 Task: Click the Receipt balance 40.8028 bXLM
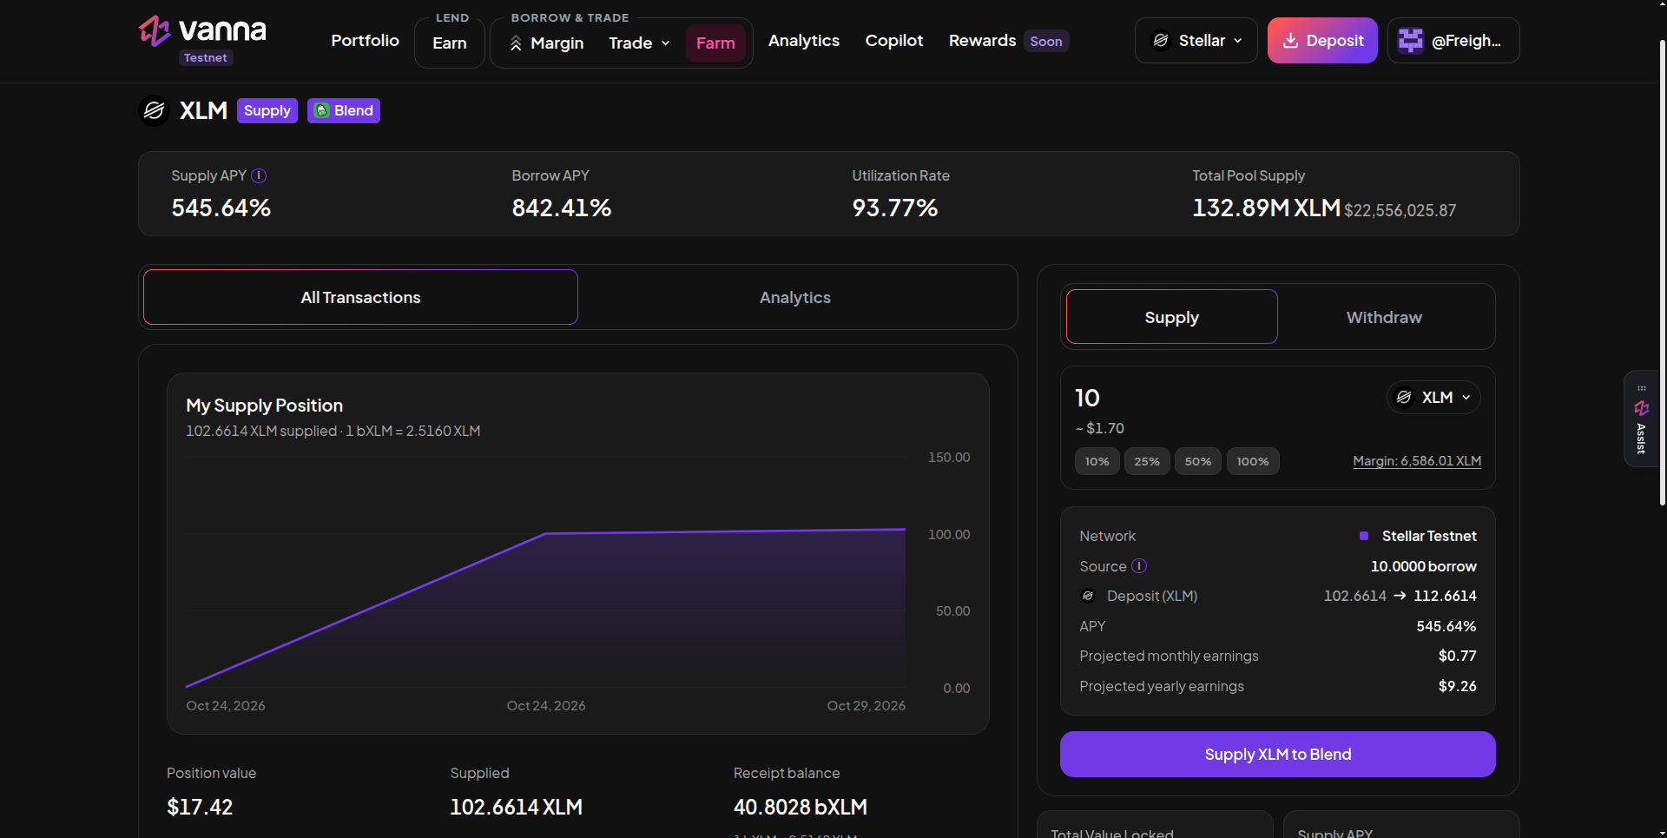click(x=801, y=807)
